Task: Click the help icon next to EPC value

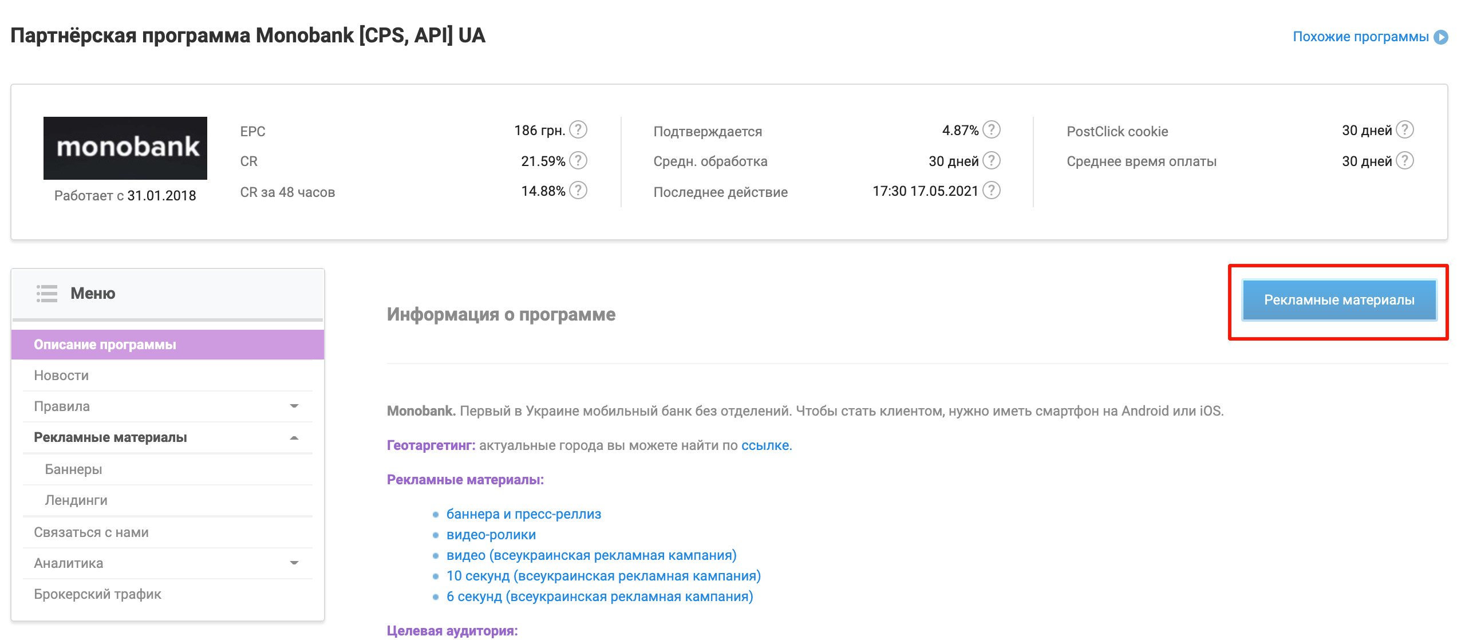Action: tap(578, 130)
